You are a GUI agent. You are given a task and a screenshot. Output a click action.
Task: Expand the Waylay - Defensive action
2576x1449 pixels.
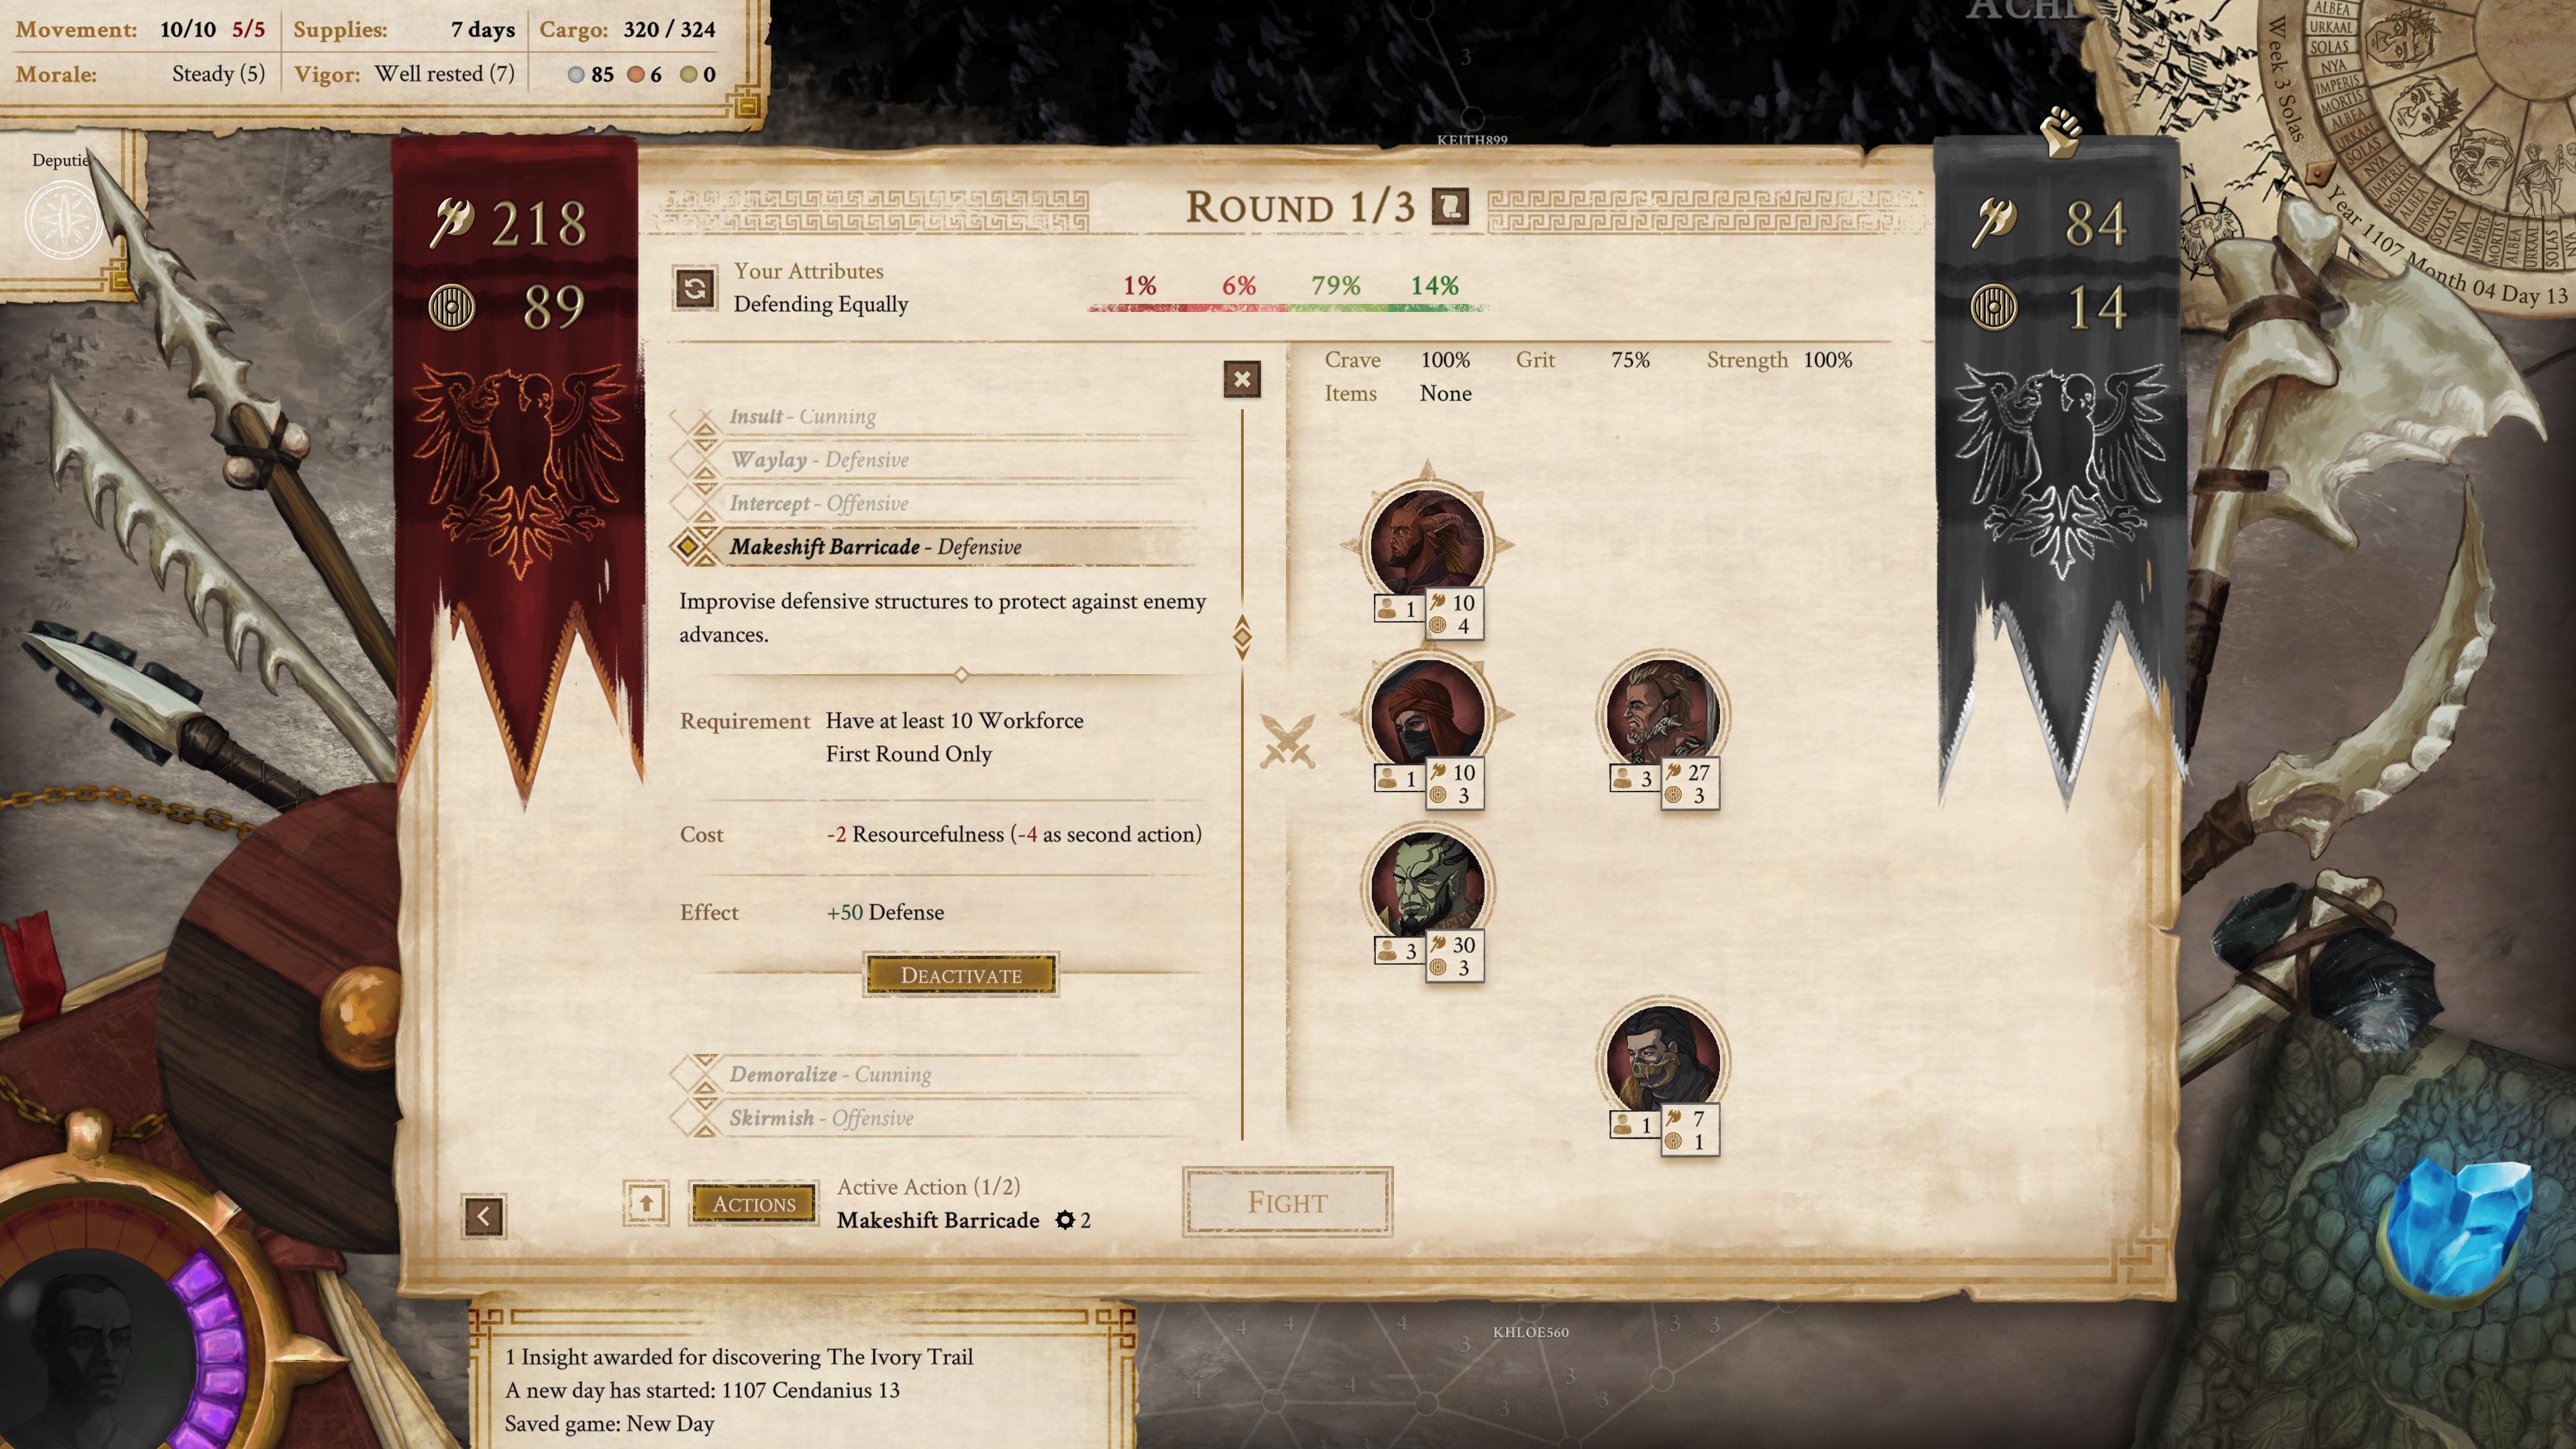pos(820,460)
